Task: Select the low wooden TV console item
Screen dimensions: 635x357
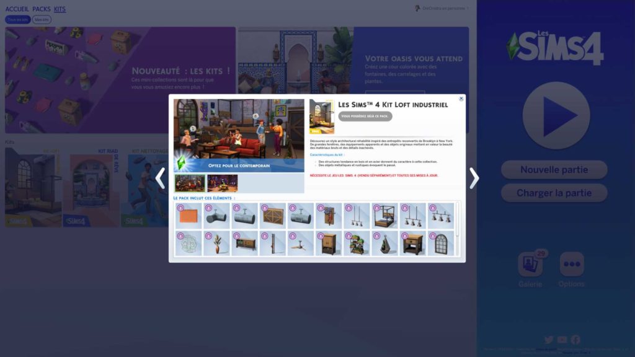Action: tap(244, 244)
